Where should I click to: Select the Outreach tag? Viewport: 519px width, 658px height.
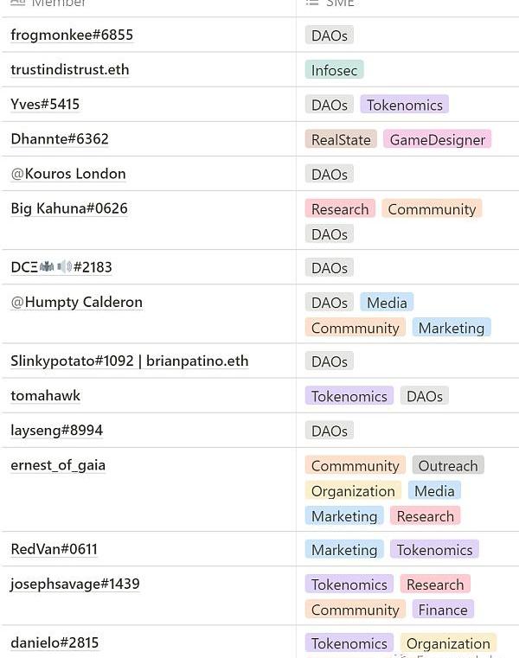pos(448,466)
